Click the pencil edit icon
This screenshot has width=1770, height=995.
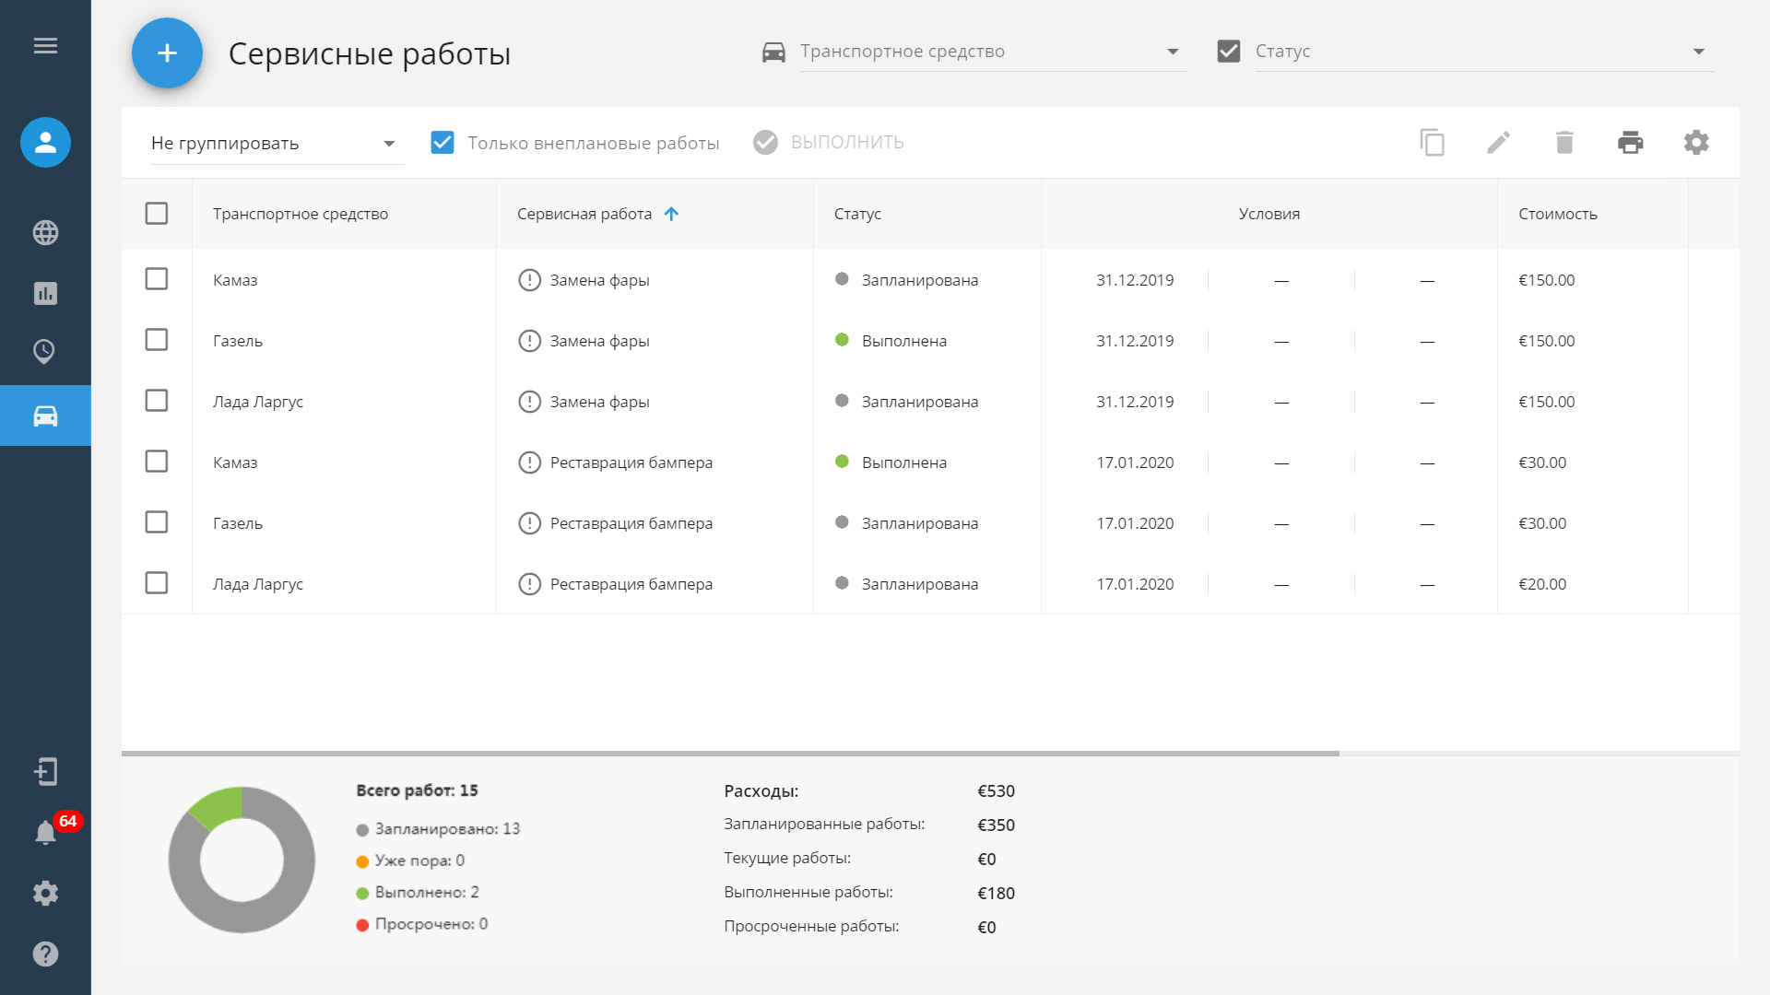[1498, 142]
